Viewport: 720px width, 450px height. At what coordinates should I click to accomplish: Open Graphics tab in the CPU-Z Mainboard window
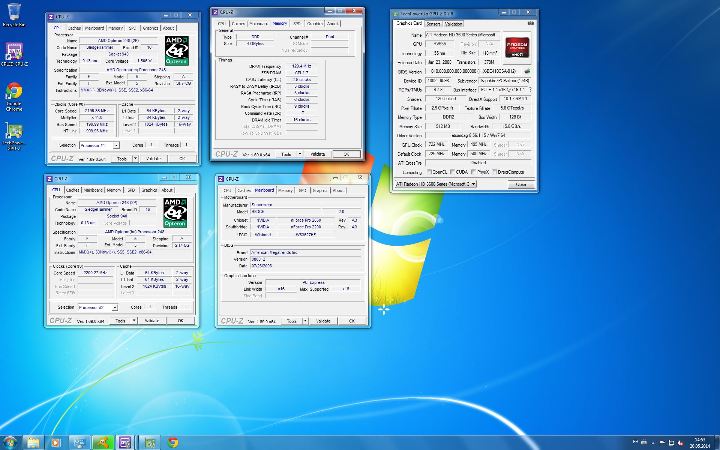[x=320, y=190]
